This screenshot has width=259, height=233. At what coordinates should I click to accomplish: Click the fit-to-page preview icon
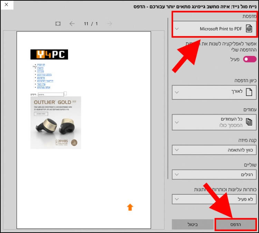tap(58, 23)
